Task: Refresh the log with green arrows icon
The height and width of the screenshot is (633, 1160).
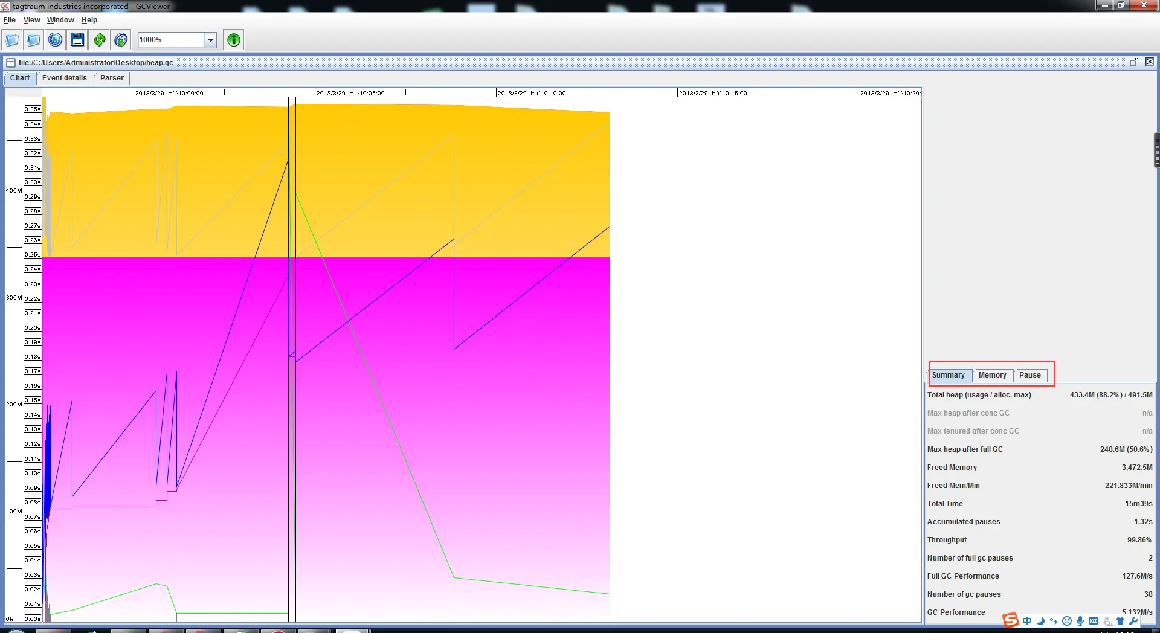Action: (99, 40)
